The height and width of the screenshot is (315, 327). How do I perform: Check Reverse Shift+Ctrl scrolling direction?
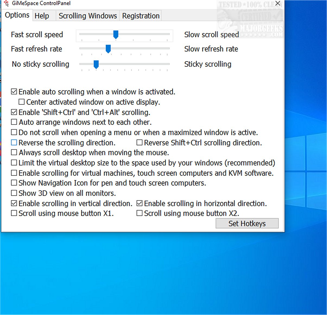tap(139, 142)
